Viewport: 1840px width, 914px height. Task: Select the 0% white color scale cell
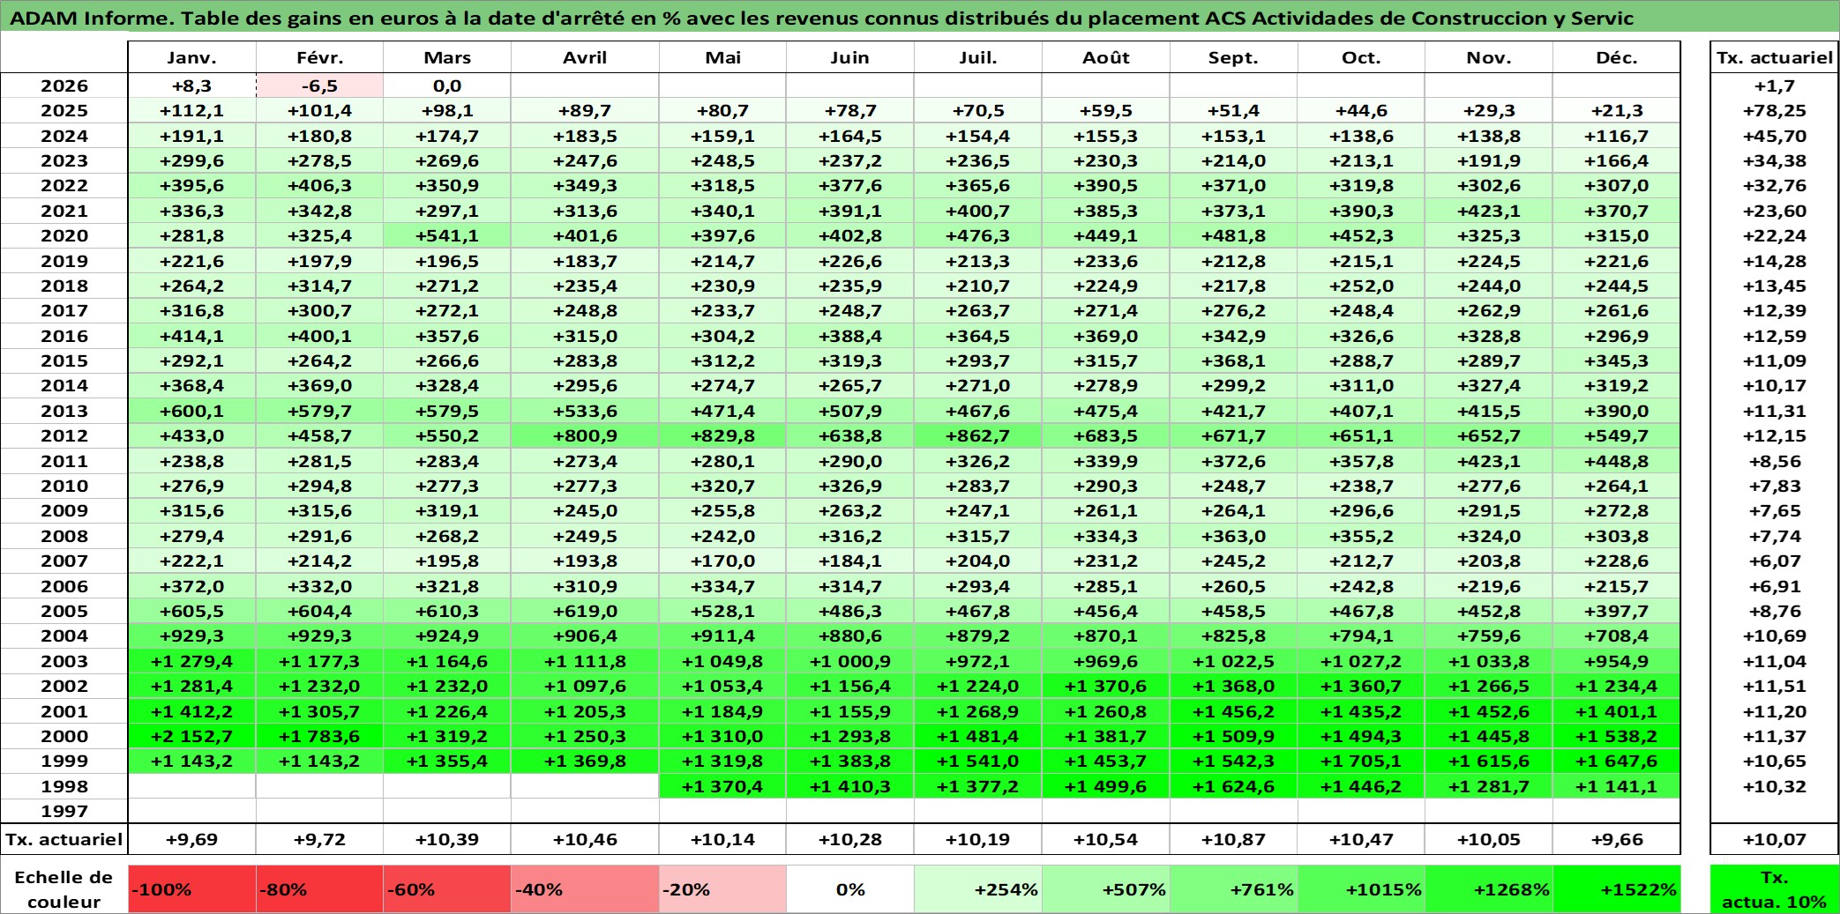[850, 889]
